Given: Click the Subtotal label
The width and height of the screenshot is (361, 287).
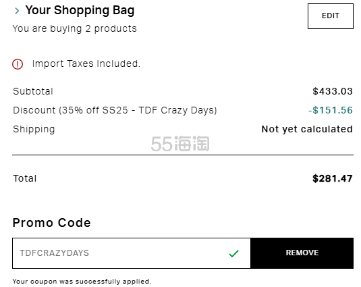Looking at the screenshot, I should pos(33,91).
